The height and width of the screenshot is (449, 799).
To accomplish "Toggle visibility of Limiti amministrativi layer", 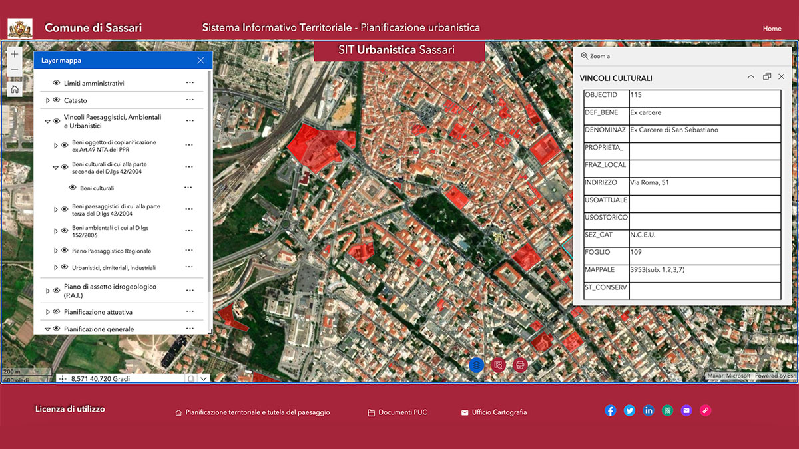I will point(57,83).
